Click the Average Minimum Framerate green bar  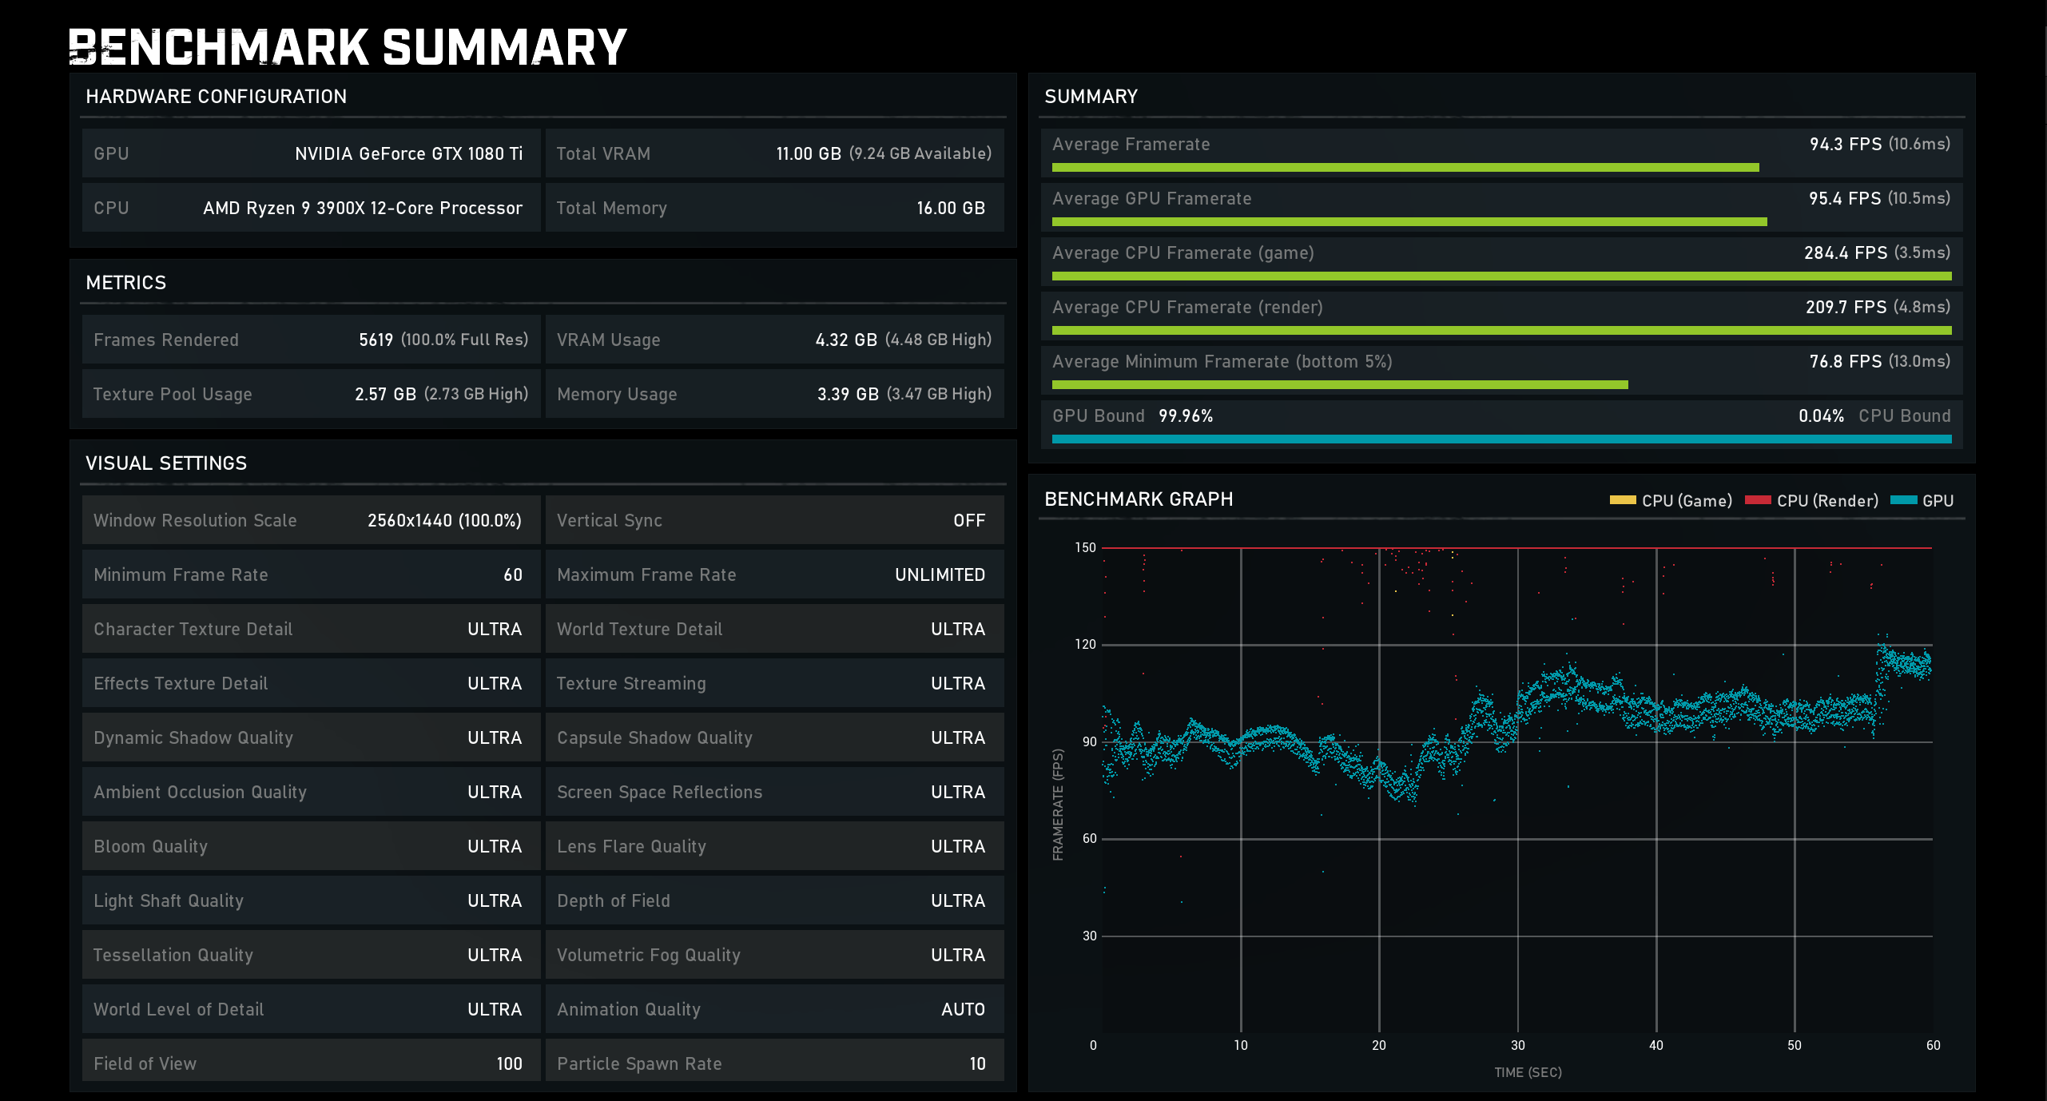pos(1339,384)
